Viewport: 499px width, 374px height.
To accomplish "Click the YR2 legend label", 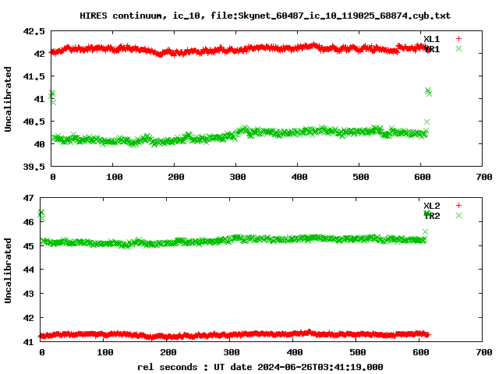I will [431, 216].
